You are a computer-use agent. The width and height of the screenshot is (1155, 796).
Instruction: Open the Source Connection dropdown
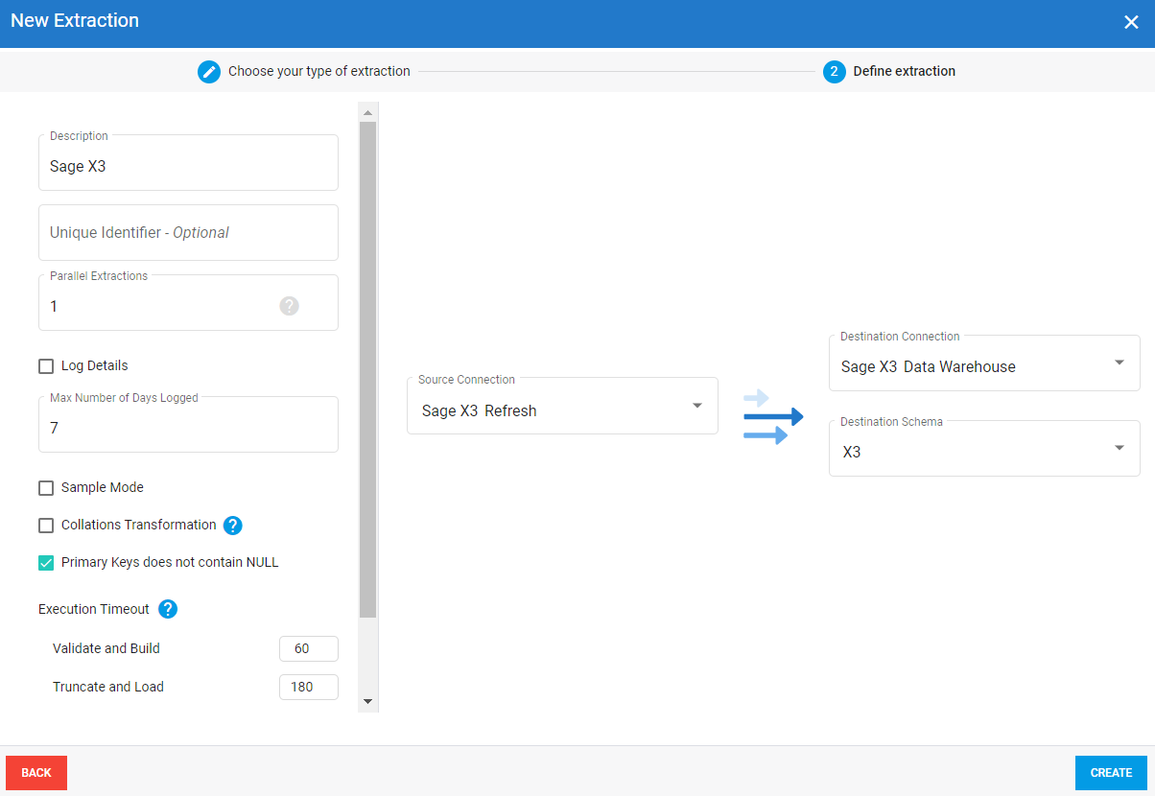[562, 407]
